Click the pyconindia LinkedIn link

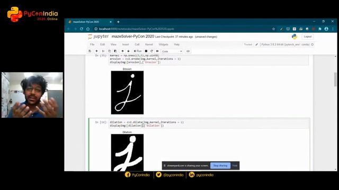pyautogui.click(x=201, y=175)
